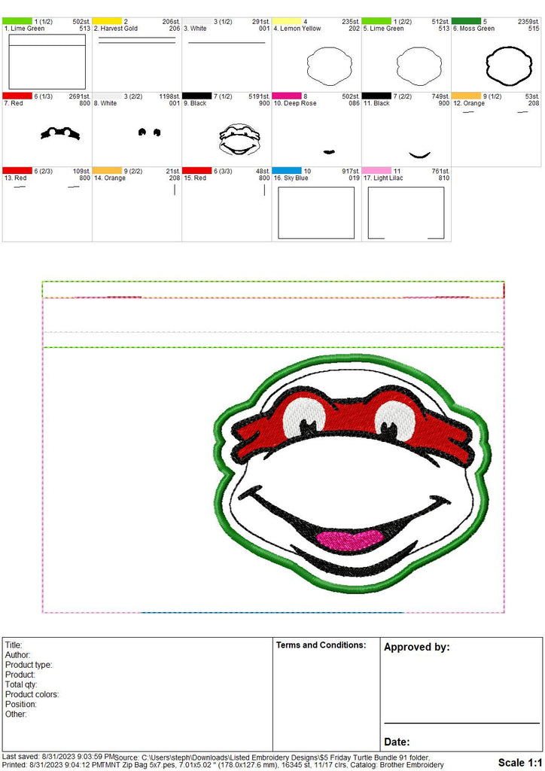545x771 pixels.
Task: Open the step 1 rectangle placement thumbnail
Action: (x=47, y=62)
